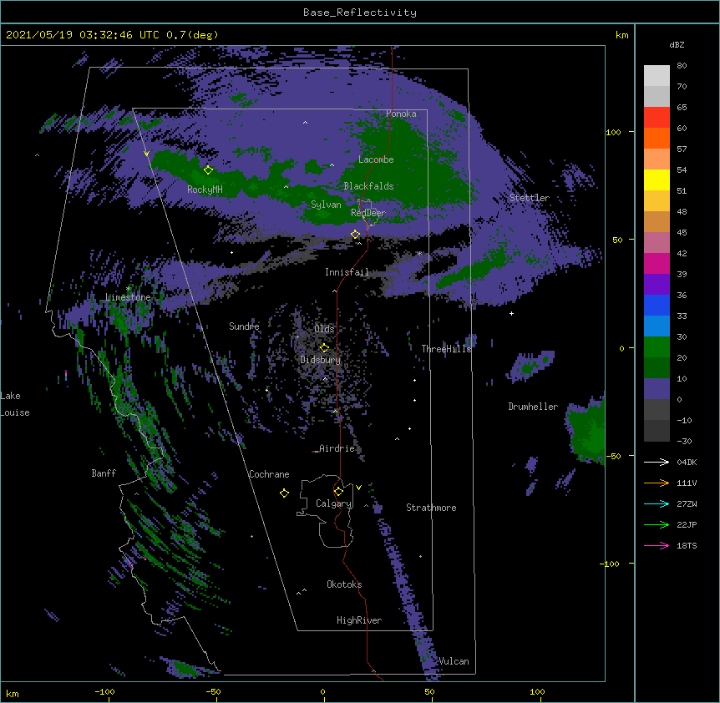Click the yellow station marker between Olds and Didsbury
Image resolution: width=720 pixels, height=703 pixels.
[x=324, y=347]
